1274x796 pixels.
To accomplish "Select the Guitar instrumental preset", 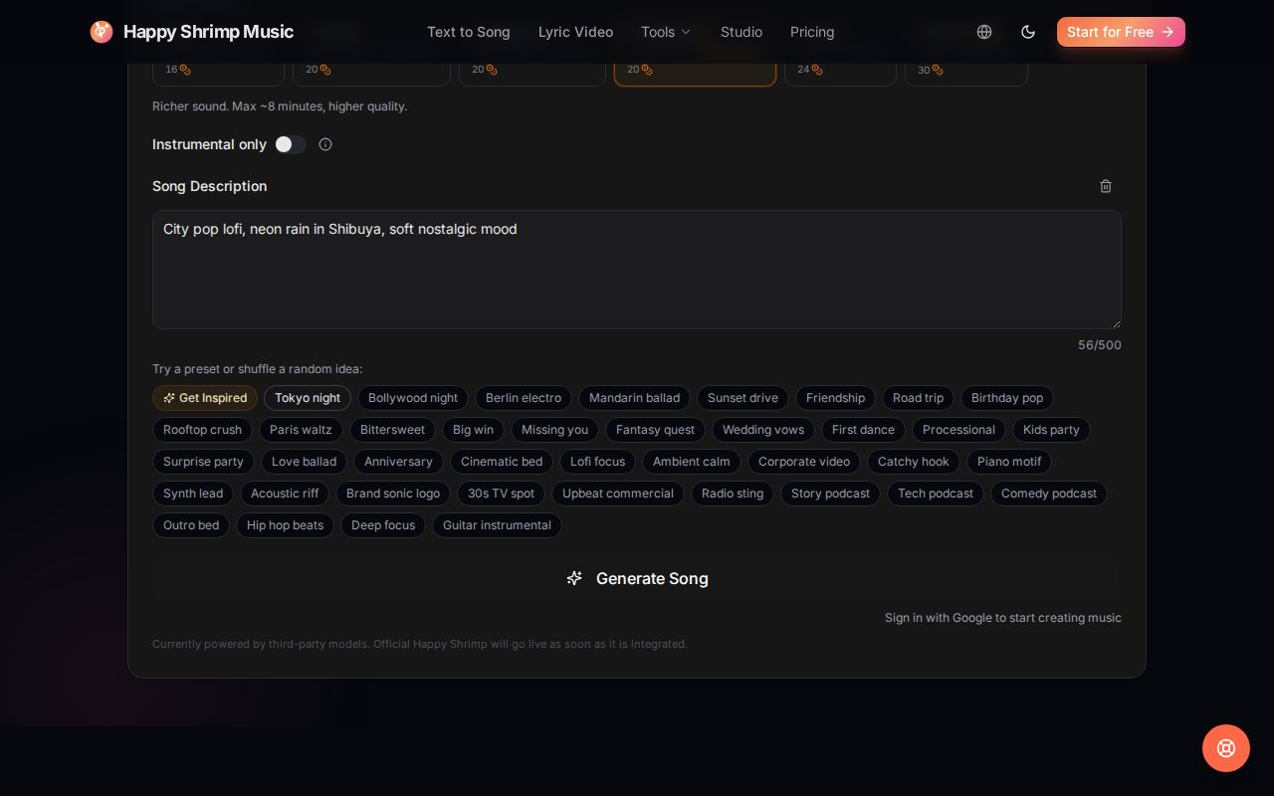I will coord(497,525).
